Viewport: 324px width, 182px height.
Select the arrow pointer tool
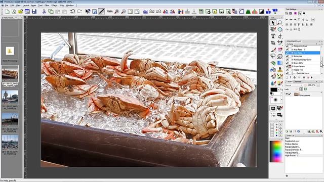(273, 23)
